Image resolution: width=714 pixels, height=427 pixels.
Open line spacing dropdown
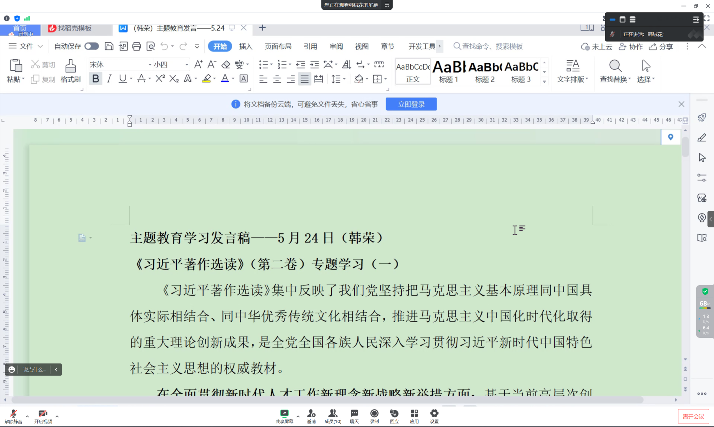tap(344, 79)
